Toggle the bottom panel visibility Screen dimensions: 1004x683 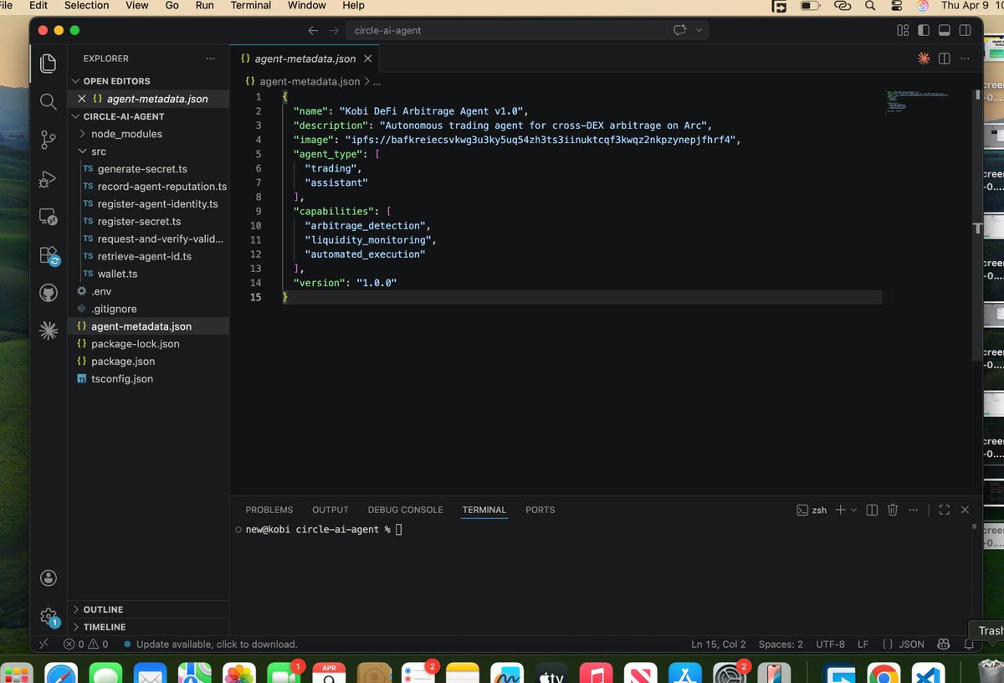tap(945, 30)
